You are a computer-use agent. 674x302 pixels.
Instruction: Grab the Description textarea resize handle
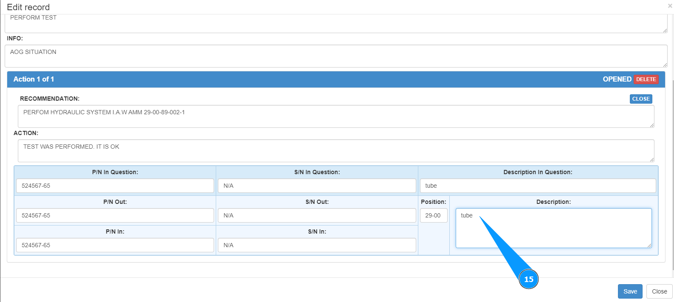(x=649, y=245)
